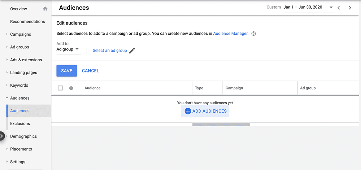Click the help question mark icon
361x170 pixels.
click(253, 34)
